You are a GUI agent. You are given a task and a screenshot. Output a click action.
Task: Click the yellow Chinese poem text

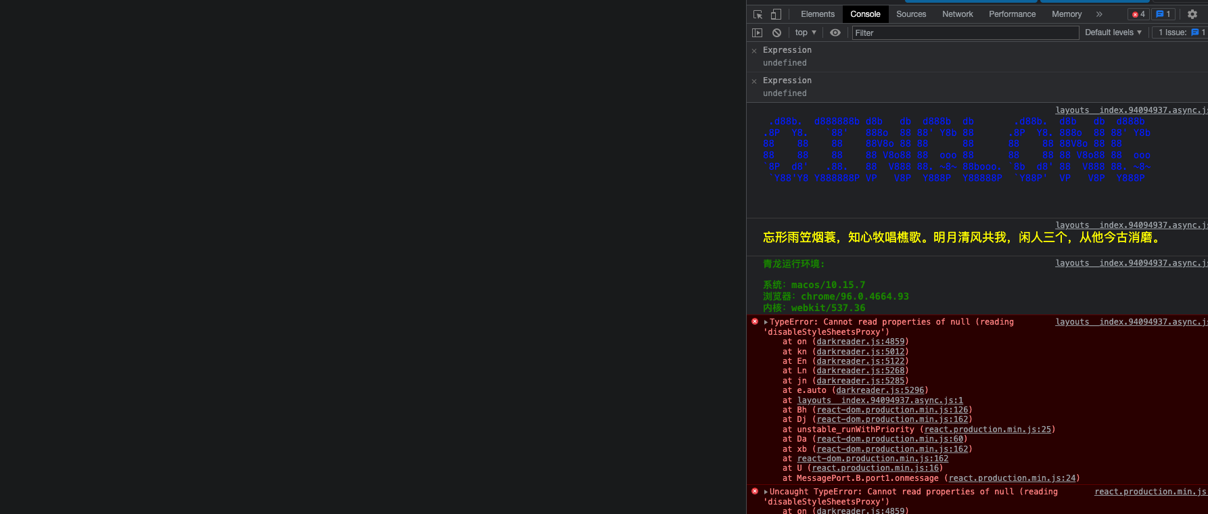point(962,237)
